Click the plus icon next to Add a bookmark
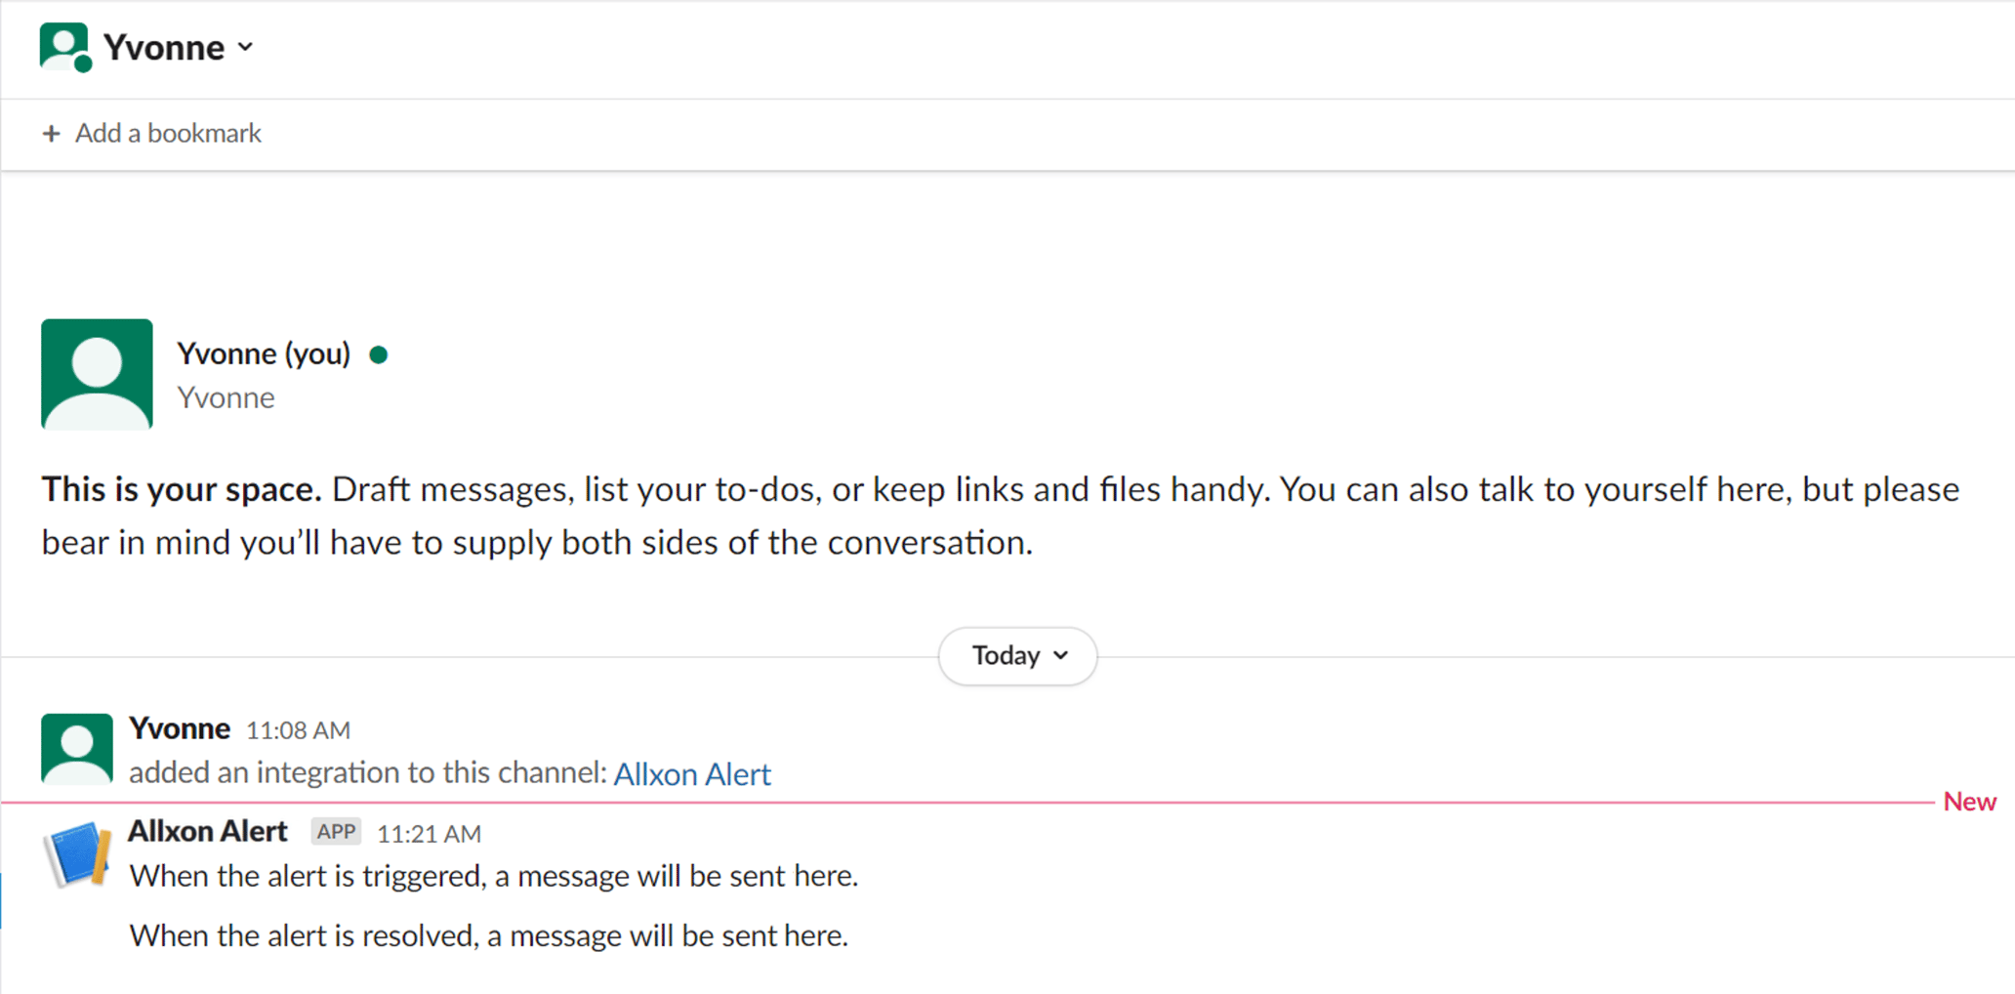 click(x=51, y=133)
